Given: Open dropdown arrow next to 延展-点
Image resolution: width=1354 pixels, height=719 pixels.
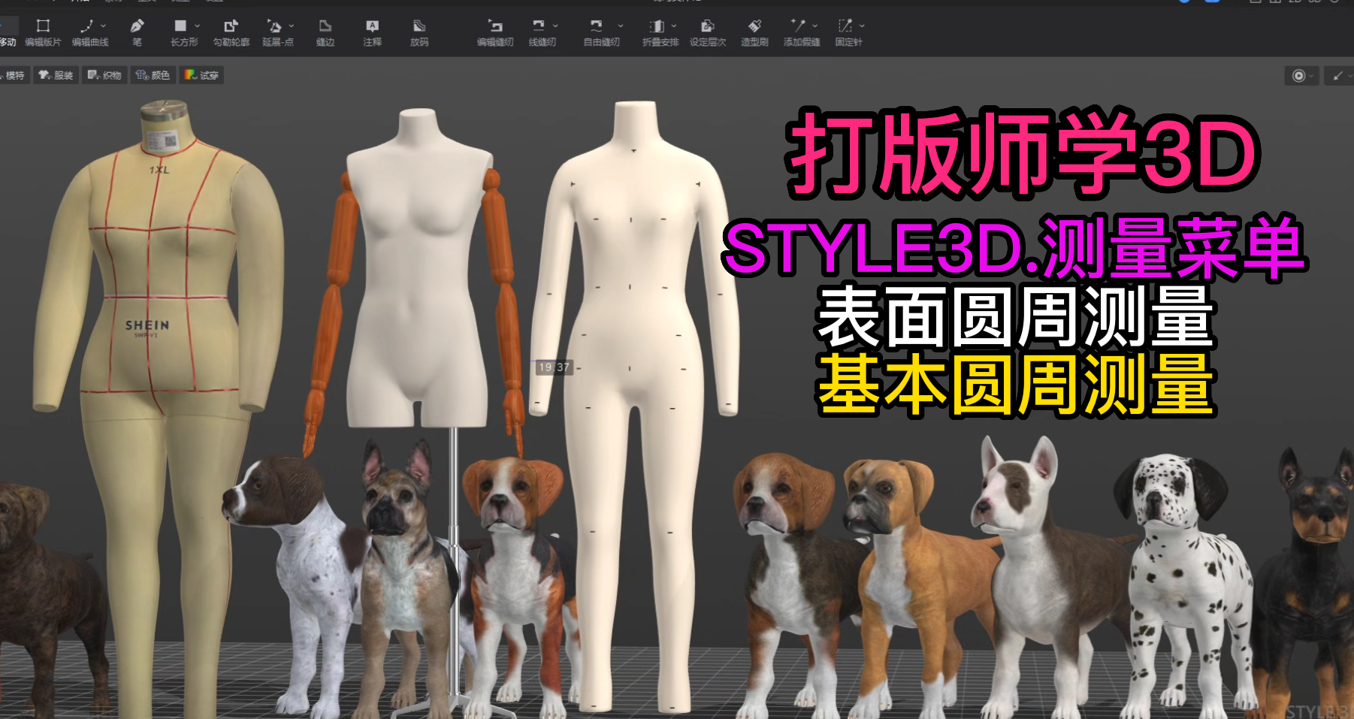Looking at the screenshot, I should pos(292,26).
